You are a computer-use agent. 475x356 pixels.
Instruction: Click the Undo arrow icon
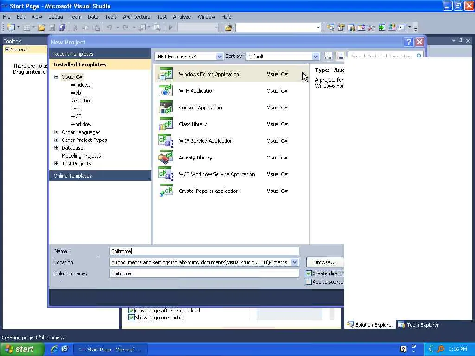109,27
